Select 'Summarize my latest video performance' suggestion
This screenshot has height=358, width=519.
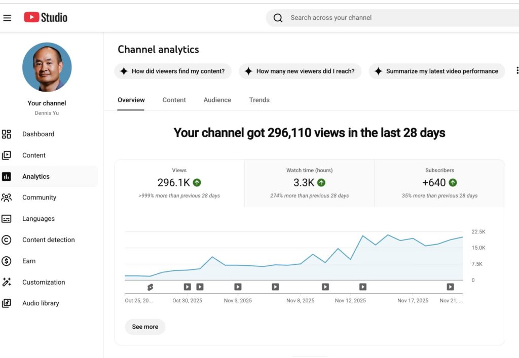pos(437,71)
